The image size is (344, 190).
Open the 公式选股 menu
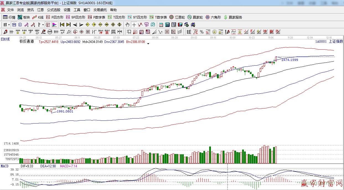tap(53, 10)
